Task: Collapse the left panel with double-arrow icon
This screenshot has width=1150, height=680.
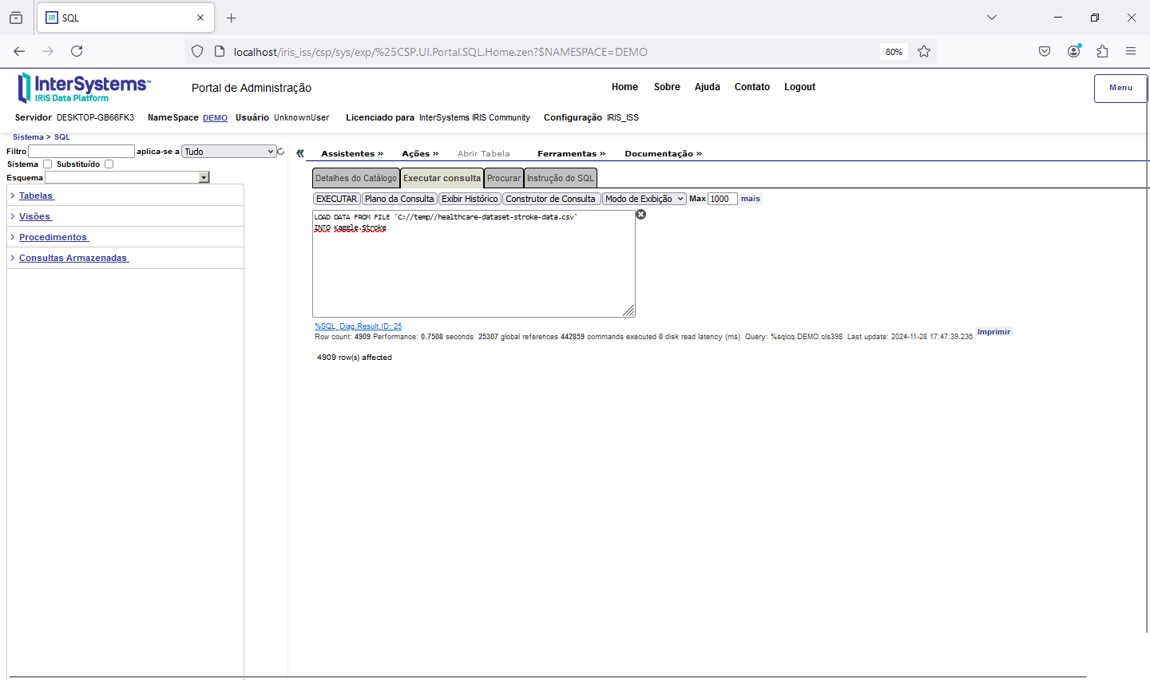Action: click(300, 153)
